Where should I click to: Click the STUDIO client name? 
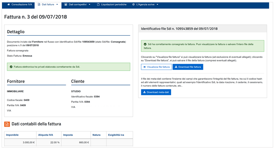click(76, 91)
